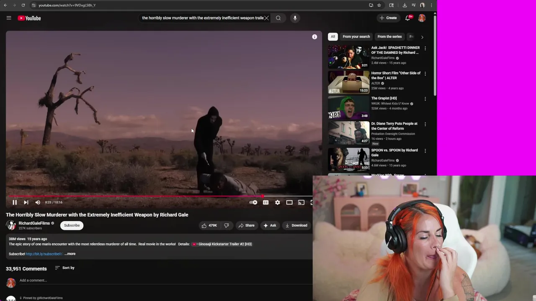Expand description with ...more
This screenshot has width=536, height=301.
70,254
